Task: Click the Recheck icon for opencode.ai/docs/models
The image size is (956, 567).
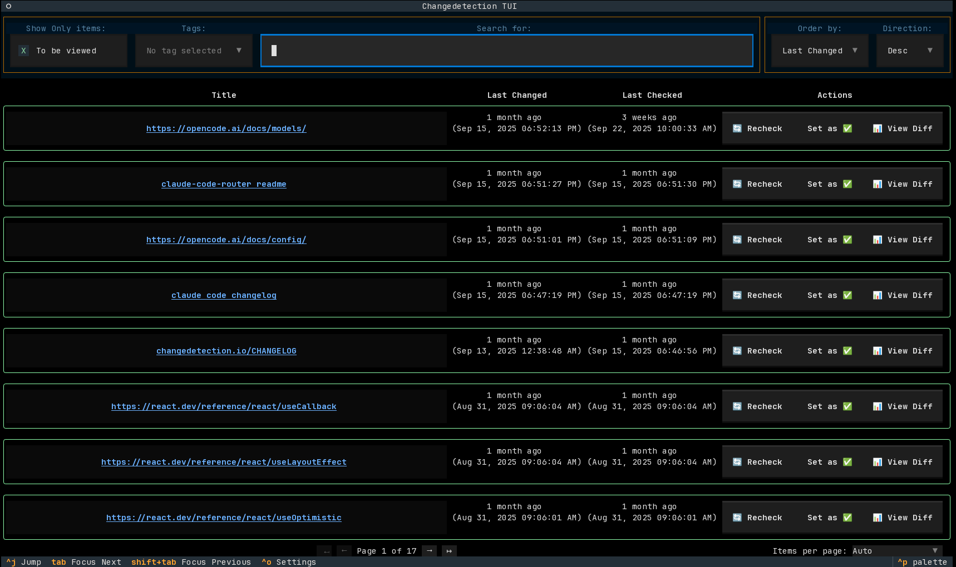Action: (737, 128)
